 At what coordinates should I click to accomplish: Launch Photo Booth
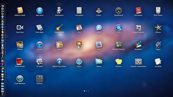click(x=20, y=62)
